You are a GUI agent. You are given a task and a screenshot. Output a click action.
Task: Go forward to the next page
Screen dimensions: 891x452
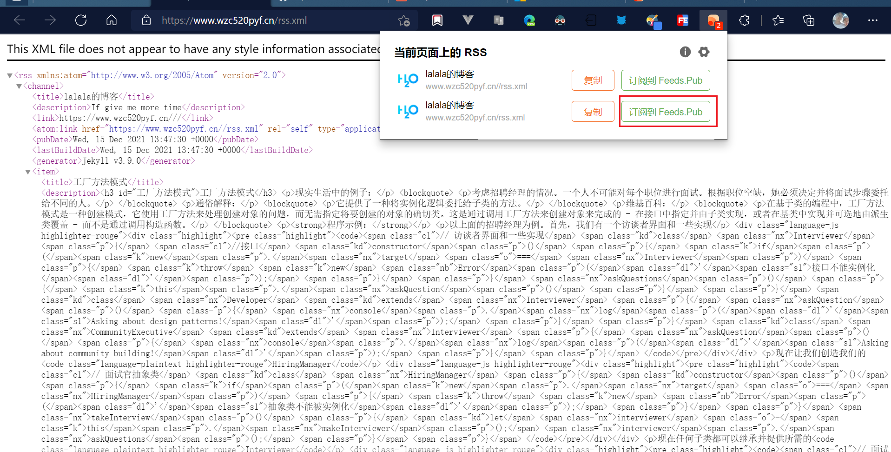[50, 20]
